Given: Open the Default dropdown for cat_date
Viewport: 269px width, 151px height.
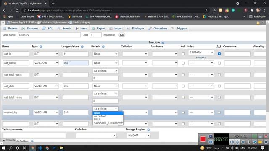Looking at the screenshot, I should click(x=105, y=86).
